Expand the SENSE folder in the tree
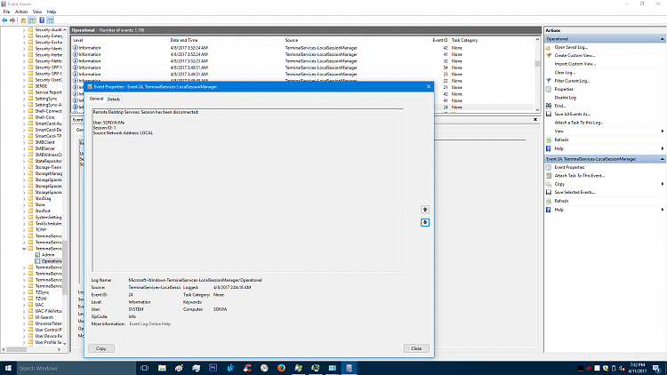Viewport: 667px width, 375px height. click(x=24, y=86)
